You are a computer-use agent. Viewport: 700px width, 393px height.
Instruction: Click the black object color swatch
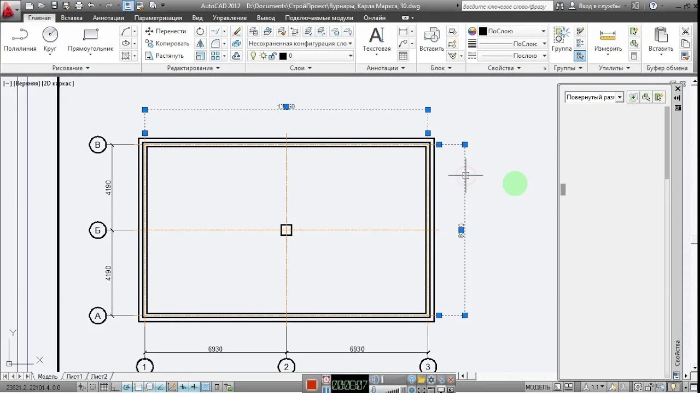click(483, 31)
